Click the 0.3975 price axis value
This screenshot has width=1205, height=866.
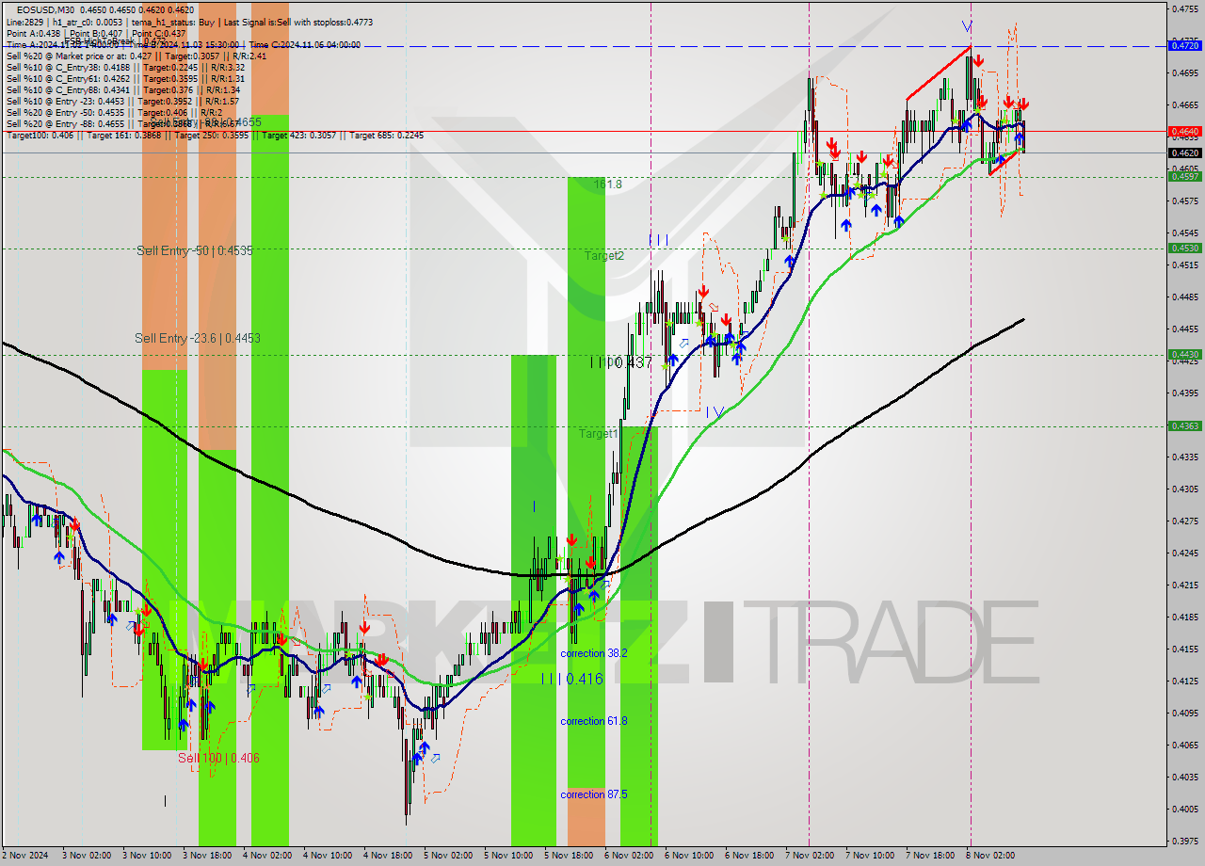1184,841
